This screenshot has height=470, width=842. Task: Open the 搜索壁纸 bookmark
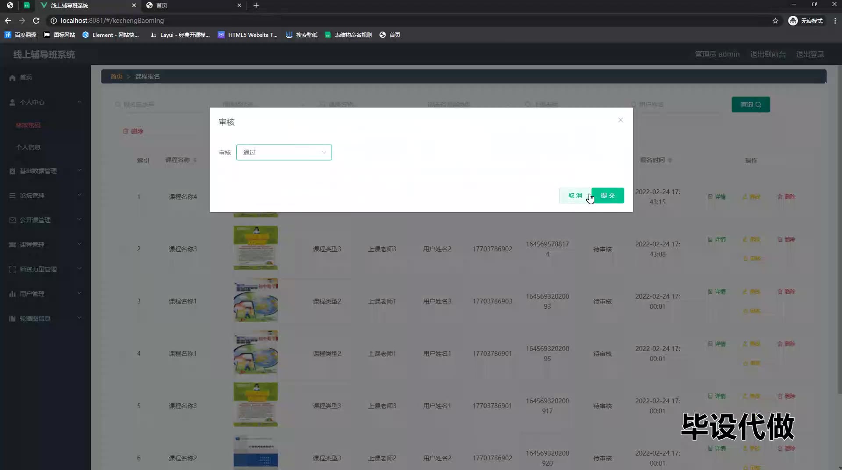point(302,35)
